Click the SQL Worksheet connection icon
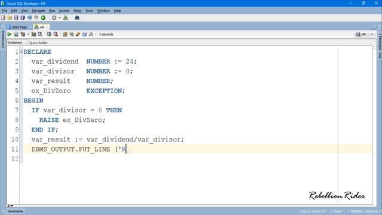The height and width of the screenshot is (215, 382). pyautogui.click(x=66, y=17)
